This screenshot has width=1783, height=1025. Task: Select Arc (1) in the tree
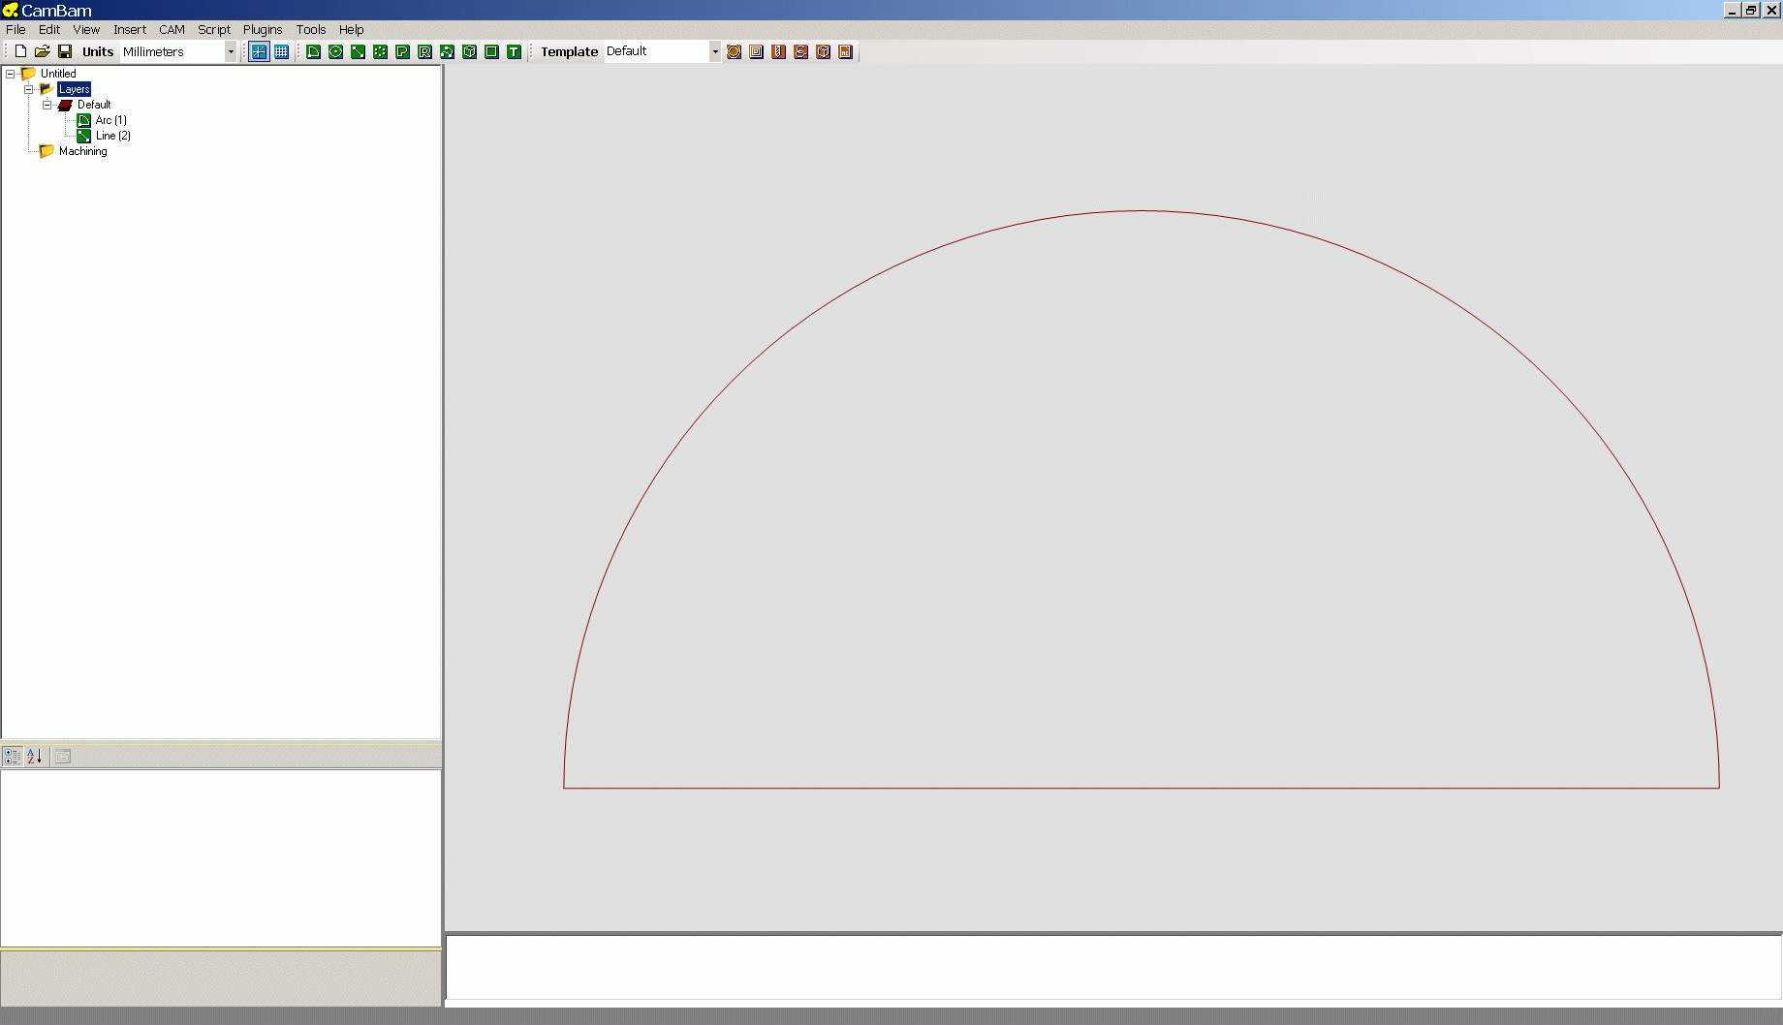(110, 120)
